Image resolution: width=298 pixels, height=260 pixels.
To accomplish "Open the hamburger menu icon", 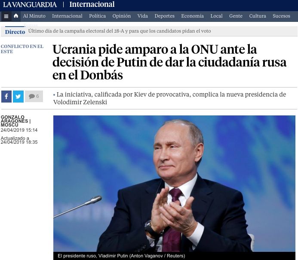I will 6,16.
